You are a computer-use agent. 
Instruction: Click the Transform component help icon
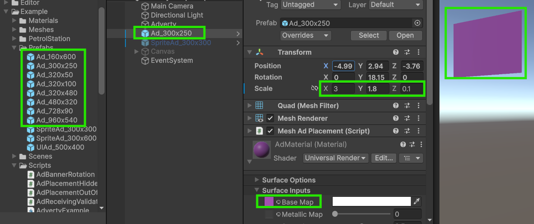396,52
